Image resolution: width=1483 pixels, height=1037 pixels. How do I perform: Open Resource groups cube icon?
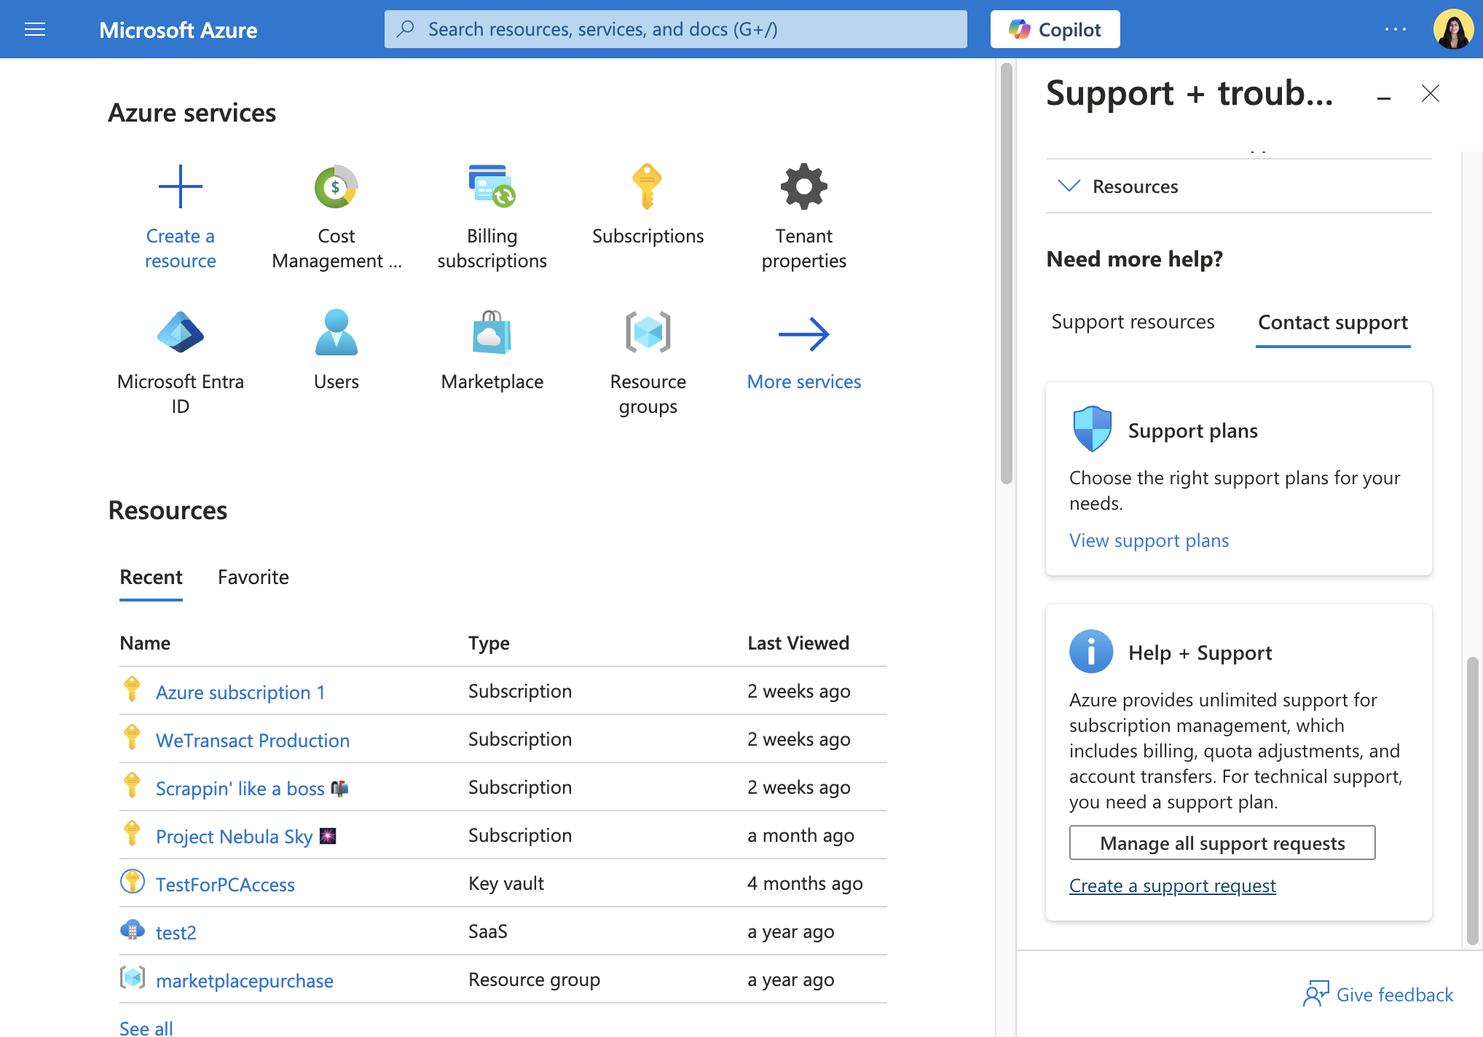pyautogui.click(x=648, y=332)
